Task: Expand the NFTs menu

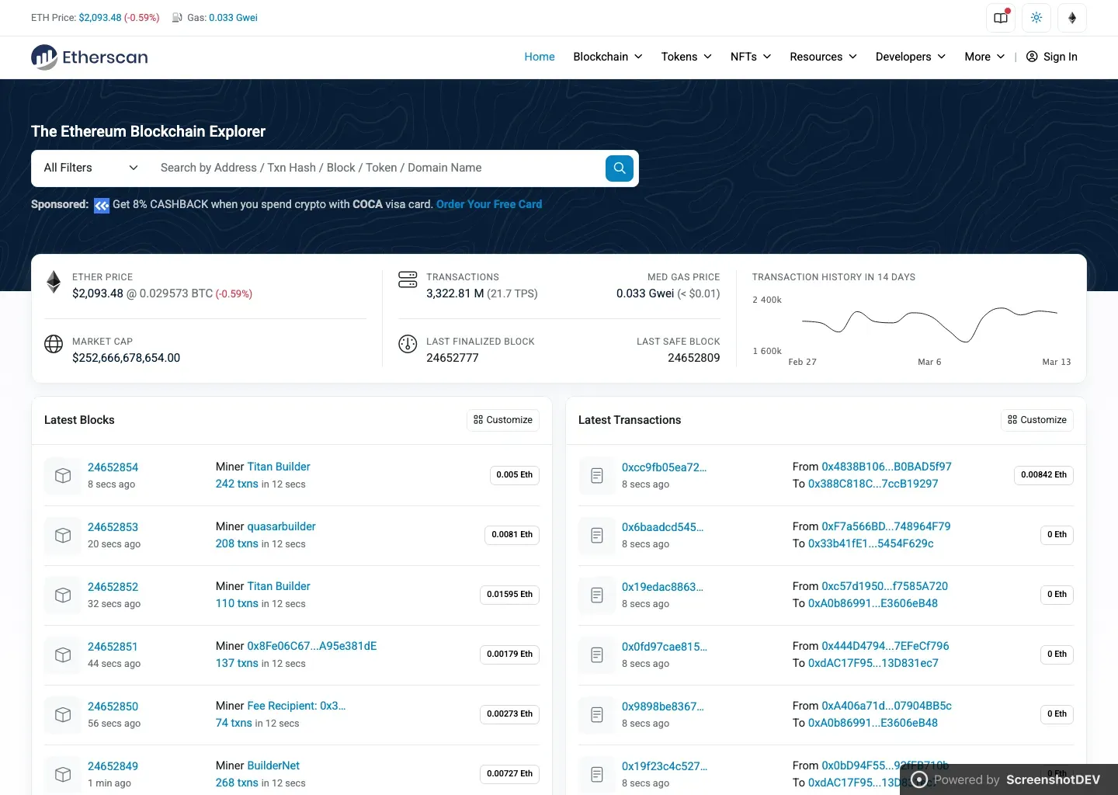Action: pyautogui.click(x=751, y=57)
